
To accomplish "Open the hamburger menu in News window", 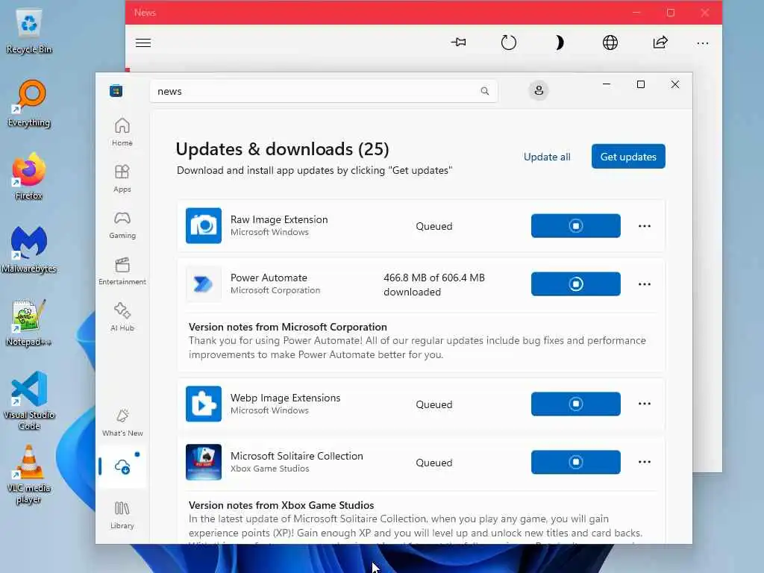I will [143, 43].
